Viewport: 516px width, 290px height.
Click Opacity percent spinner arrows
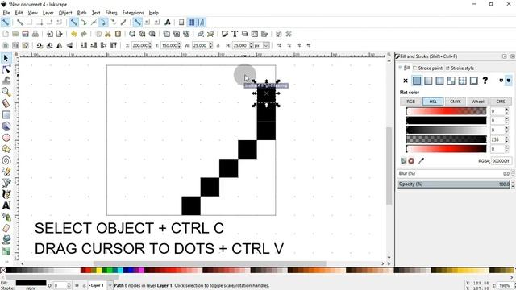pyautogui.click(x=513, y=184)
